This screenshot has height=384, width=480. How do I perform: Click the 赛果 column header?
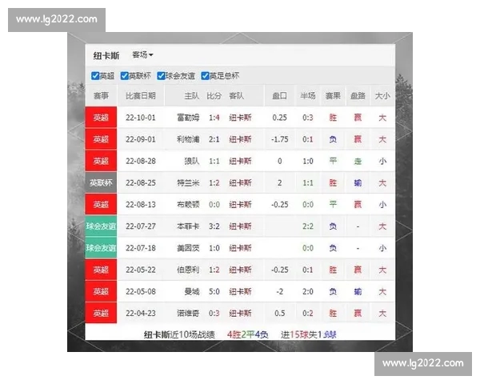click(x=333, y=96)
